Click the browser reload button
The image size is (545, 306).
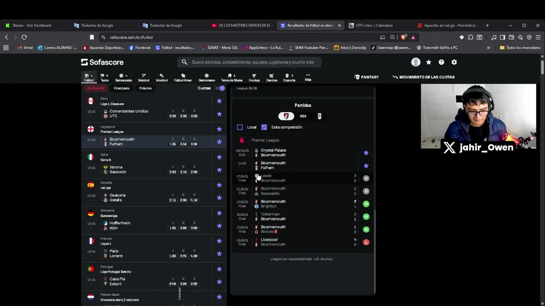pos(24,37)
